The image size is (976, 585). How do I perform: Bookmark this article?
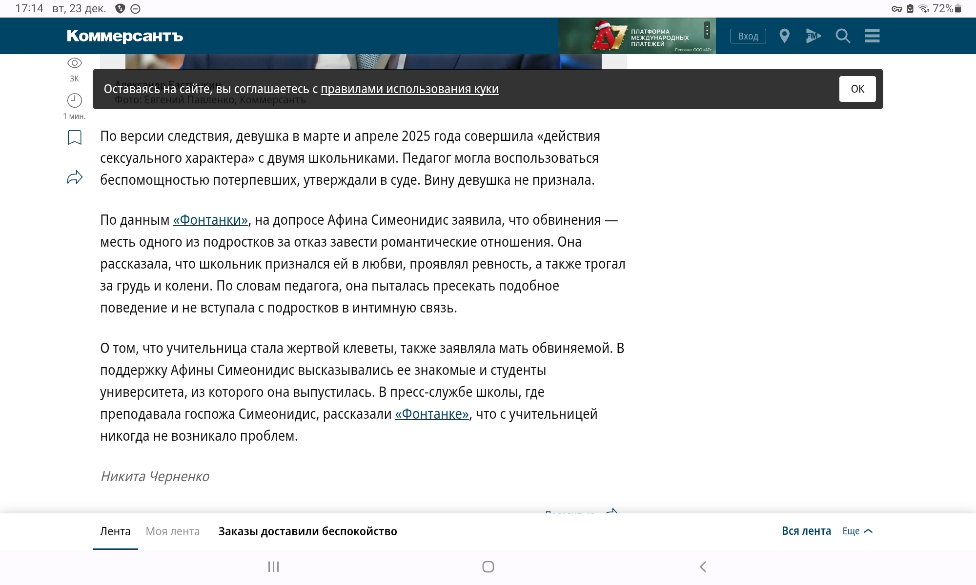coord(74,137)
